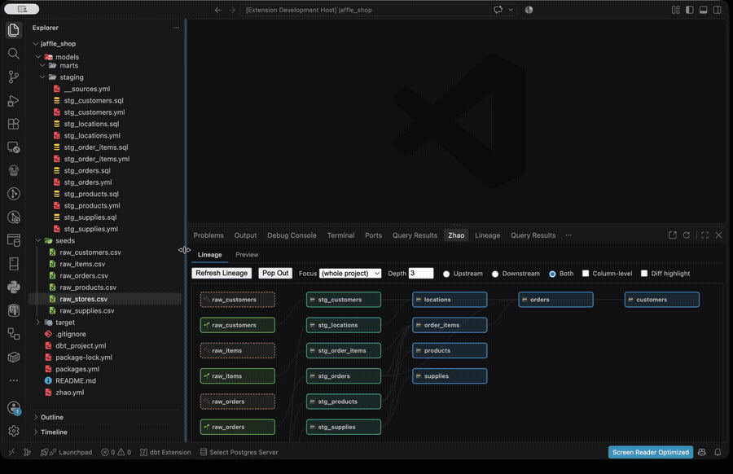
Task: Open Explorer more actions ellipsis
Action: pyautogui.click(x=176, y=28)
